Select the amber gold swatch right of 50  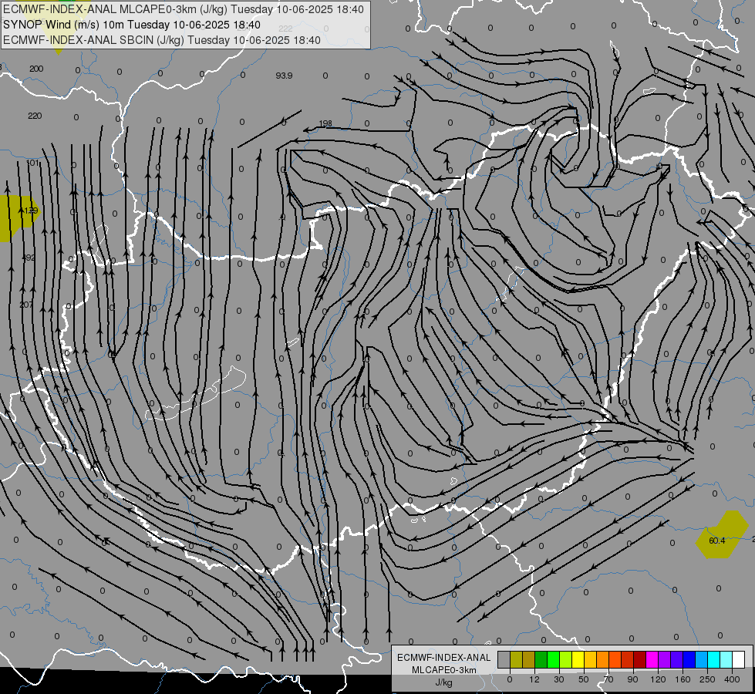pyautogui.click(x=590, y=659)
